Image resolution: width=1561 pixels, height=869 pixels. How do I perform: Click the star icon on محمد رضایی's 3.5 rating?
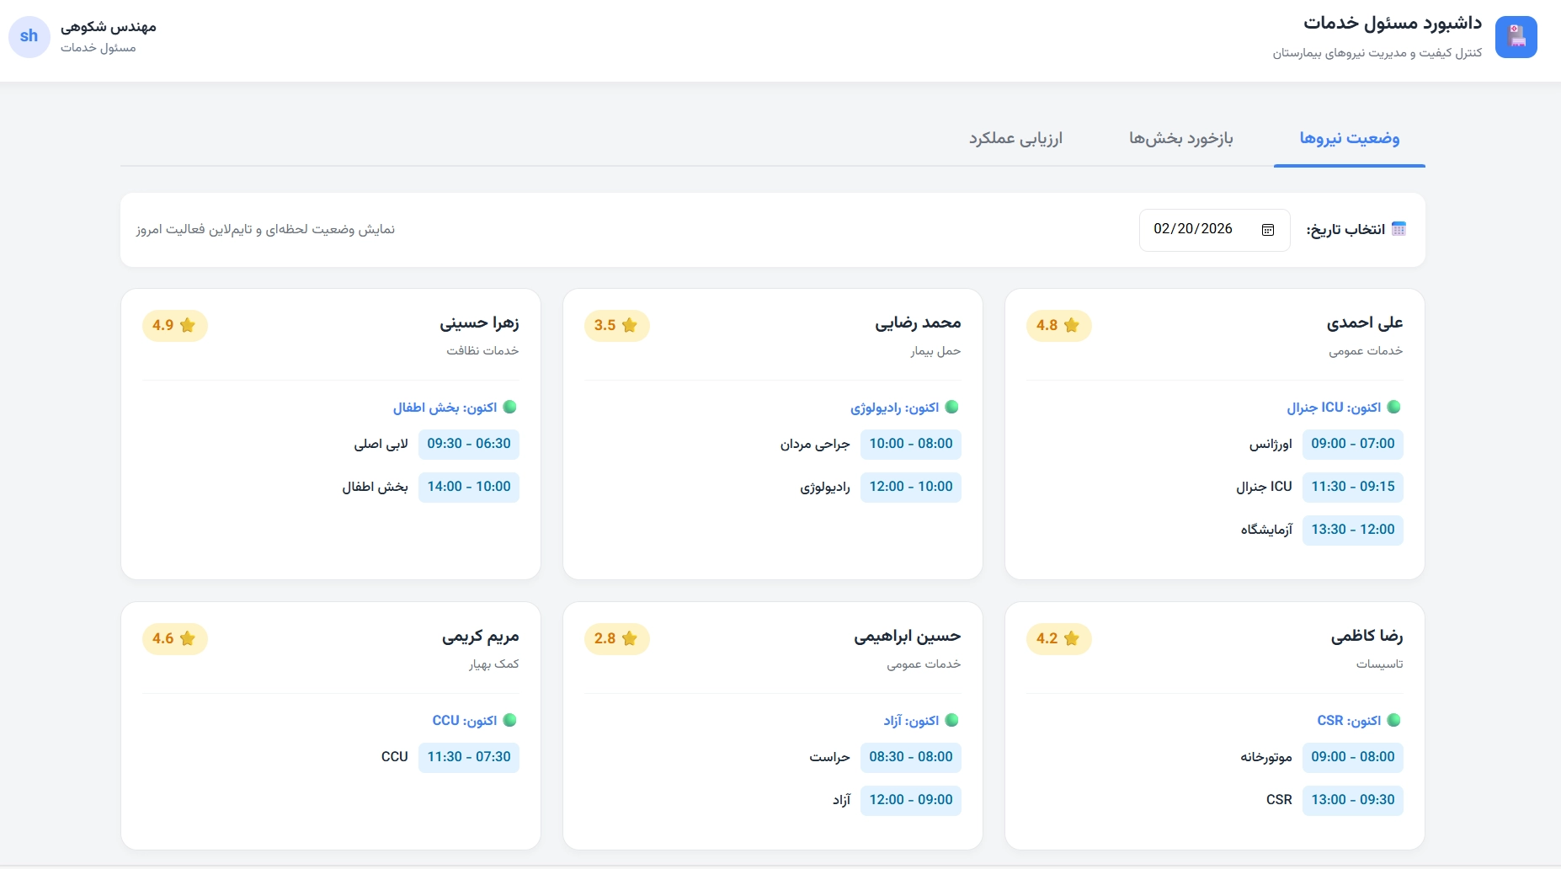click(629, 326)
